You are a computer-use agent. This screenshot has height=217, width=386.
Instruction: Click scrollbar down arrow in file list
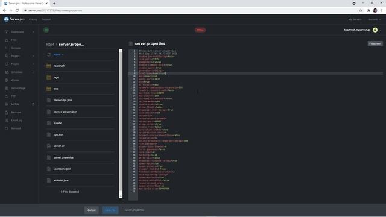(121, 196)
